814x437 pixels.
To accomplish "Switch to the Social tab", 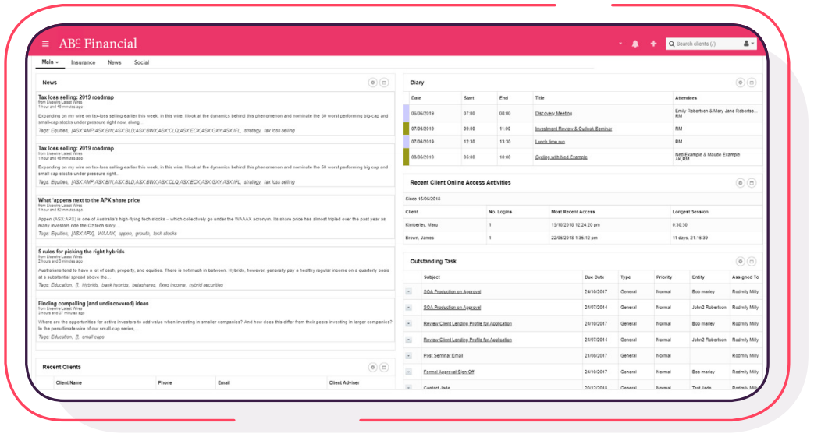I will click(x=141, y=62).
